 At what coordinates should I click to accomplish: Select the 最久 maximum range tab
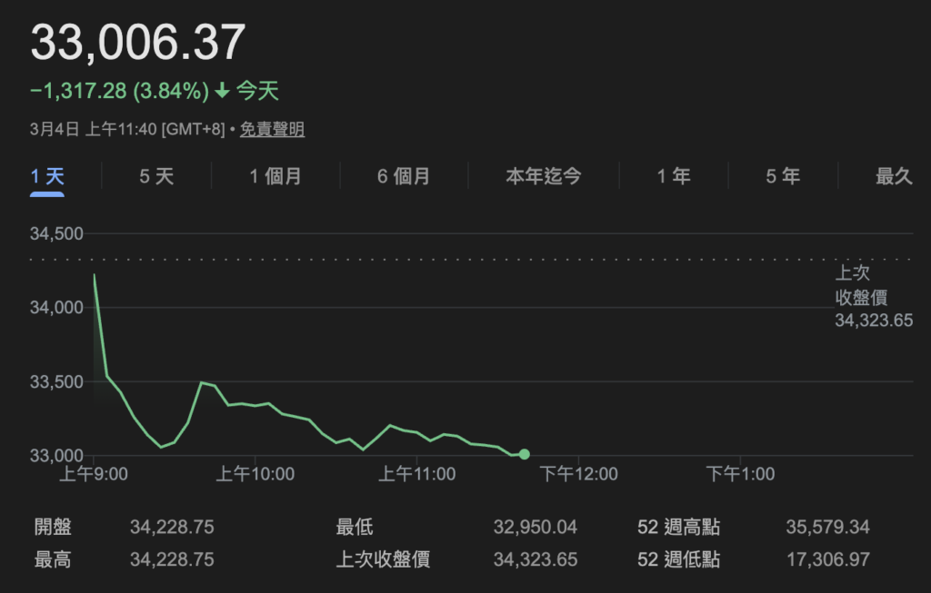tap(893, 176)
